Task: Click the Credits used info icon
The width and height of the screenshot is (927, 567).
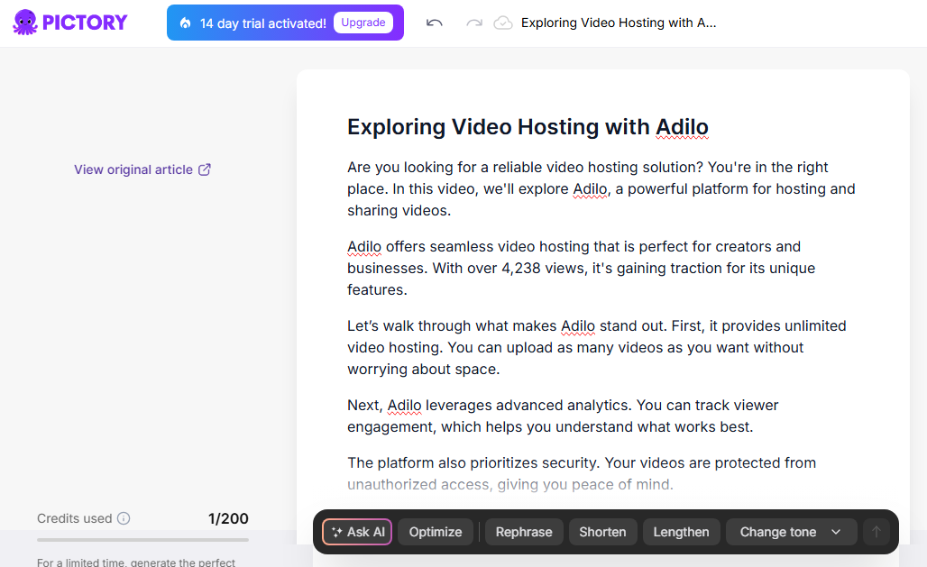Action: tap(124, 518)
